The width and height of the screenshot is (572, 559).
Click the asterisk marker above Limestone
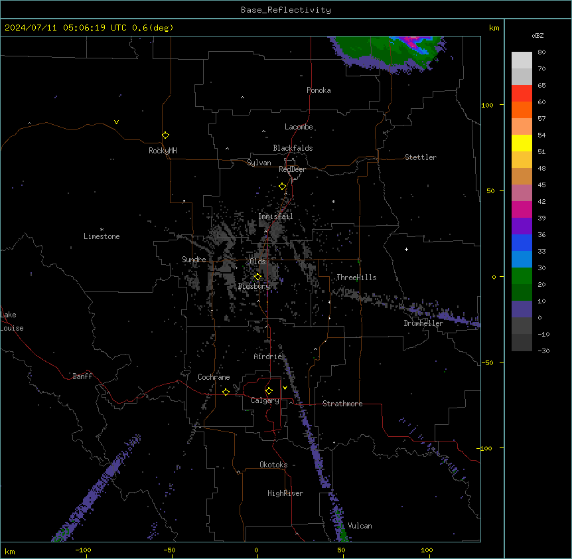coord(102,230)
